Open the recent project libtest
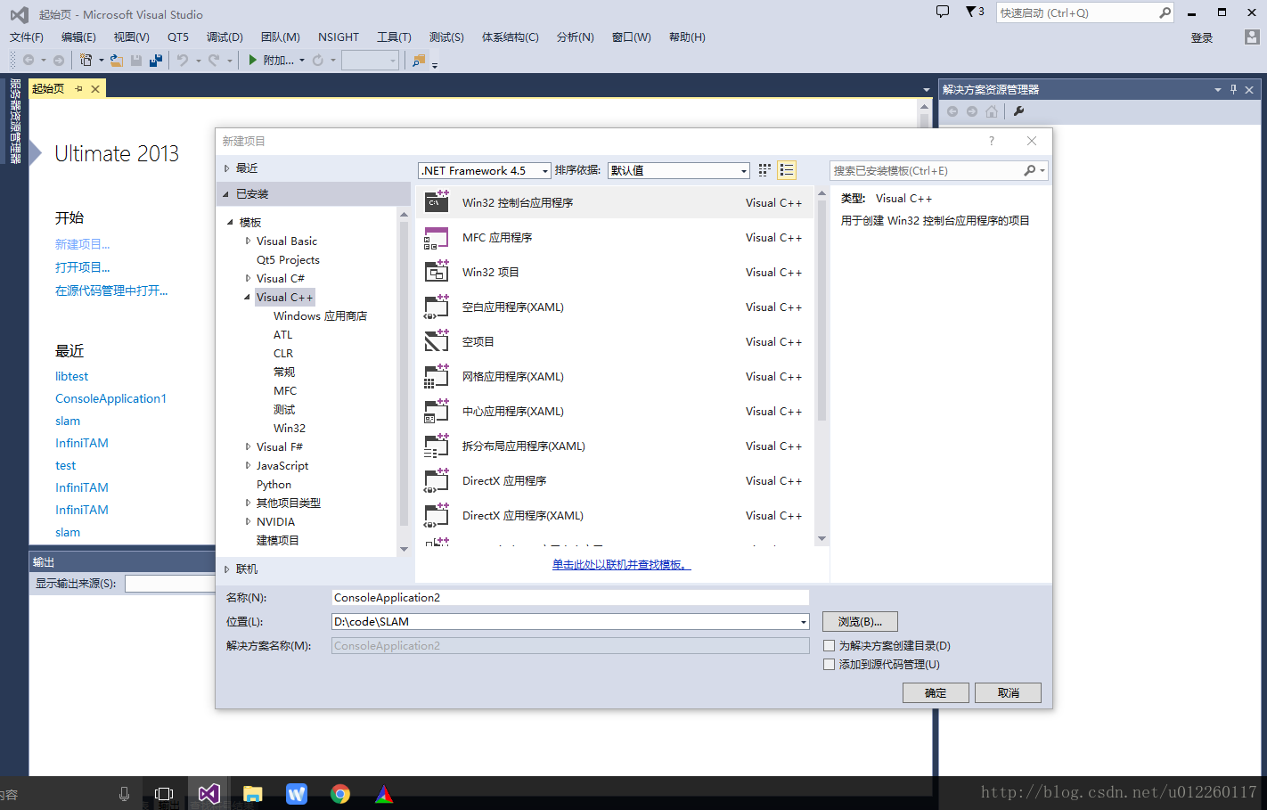The width and height of the screenshot is (1267, 810). (72, 376)
